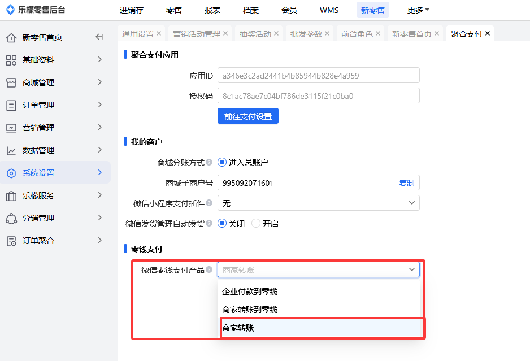The image size is (530, 361).
Task: Click the 数据管理 chart icon
Action: point(11,151)
